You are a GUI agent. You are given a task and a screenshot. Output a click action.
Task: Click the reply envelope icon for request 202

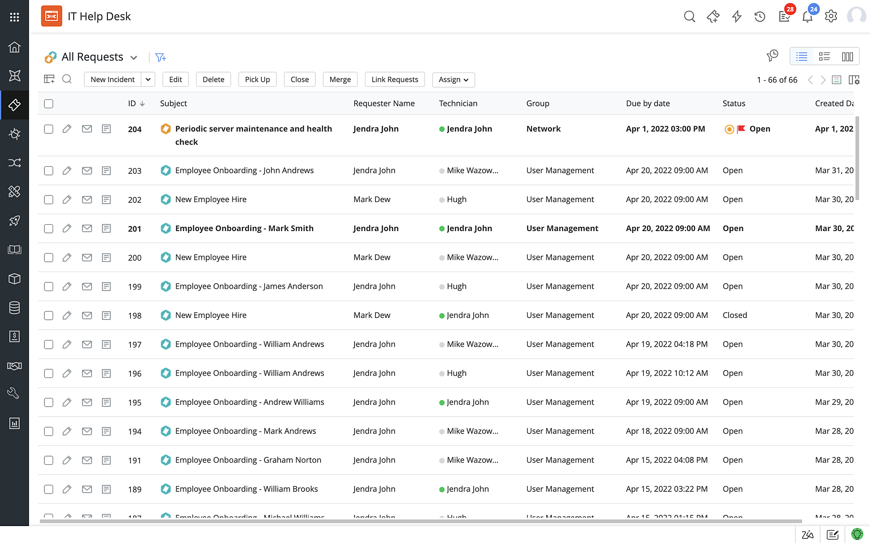(x=87, y=199)
